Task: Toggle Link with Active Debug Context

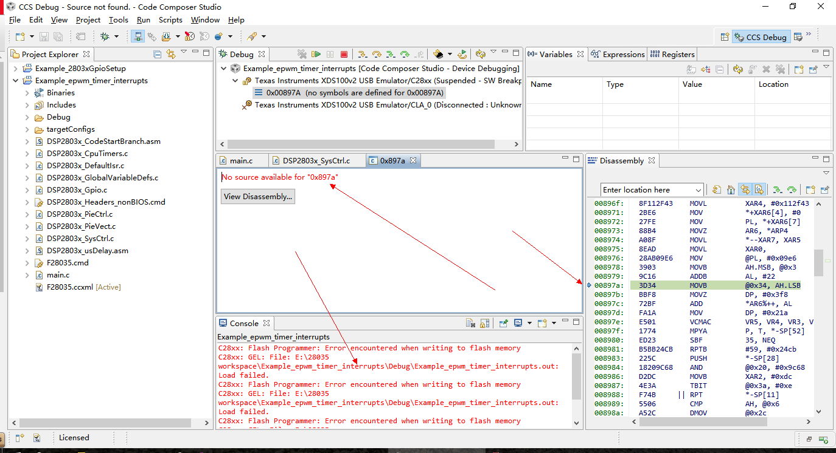Action: point(745,189)
